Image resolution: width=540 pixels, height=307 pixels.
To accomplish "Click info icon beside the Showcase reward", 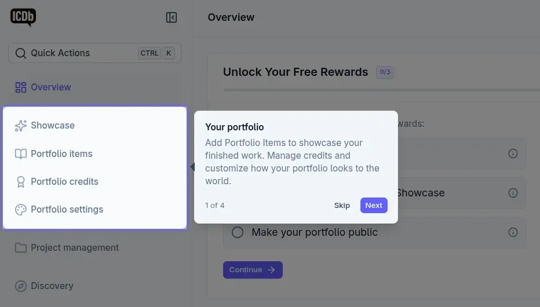I will point(513,193).
